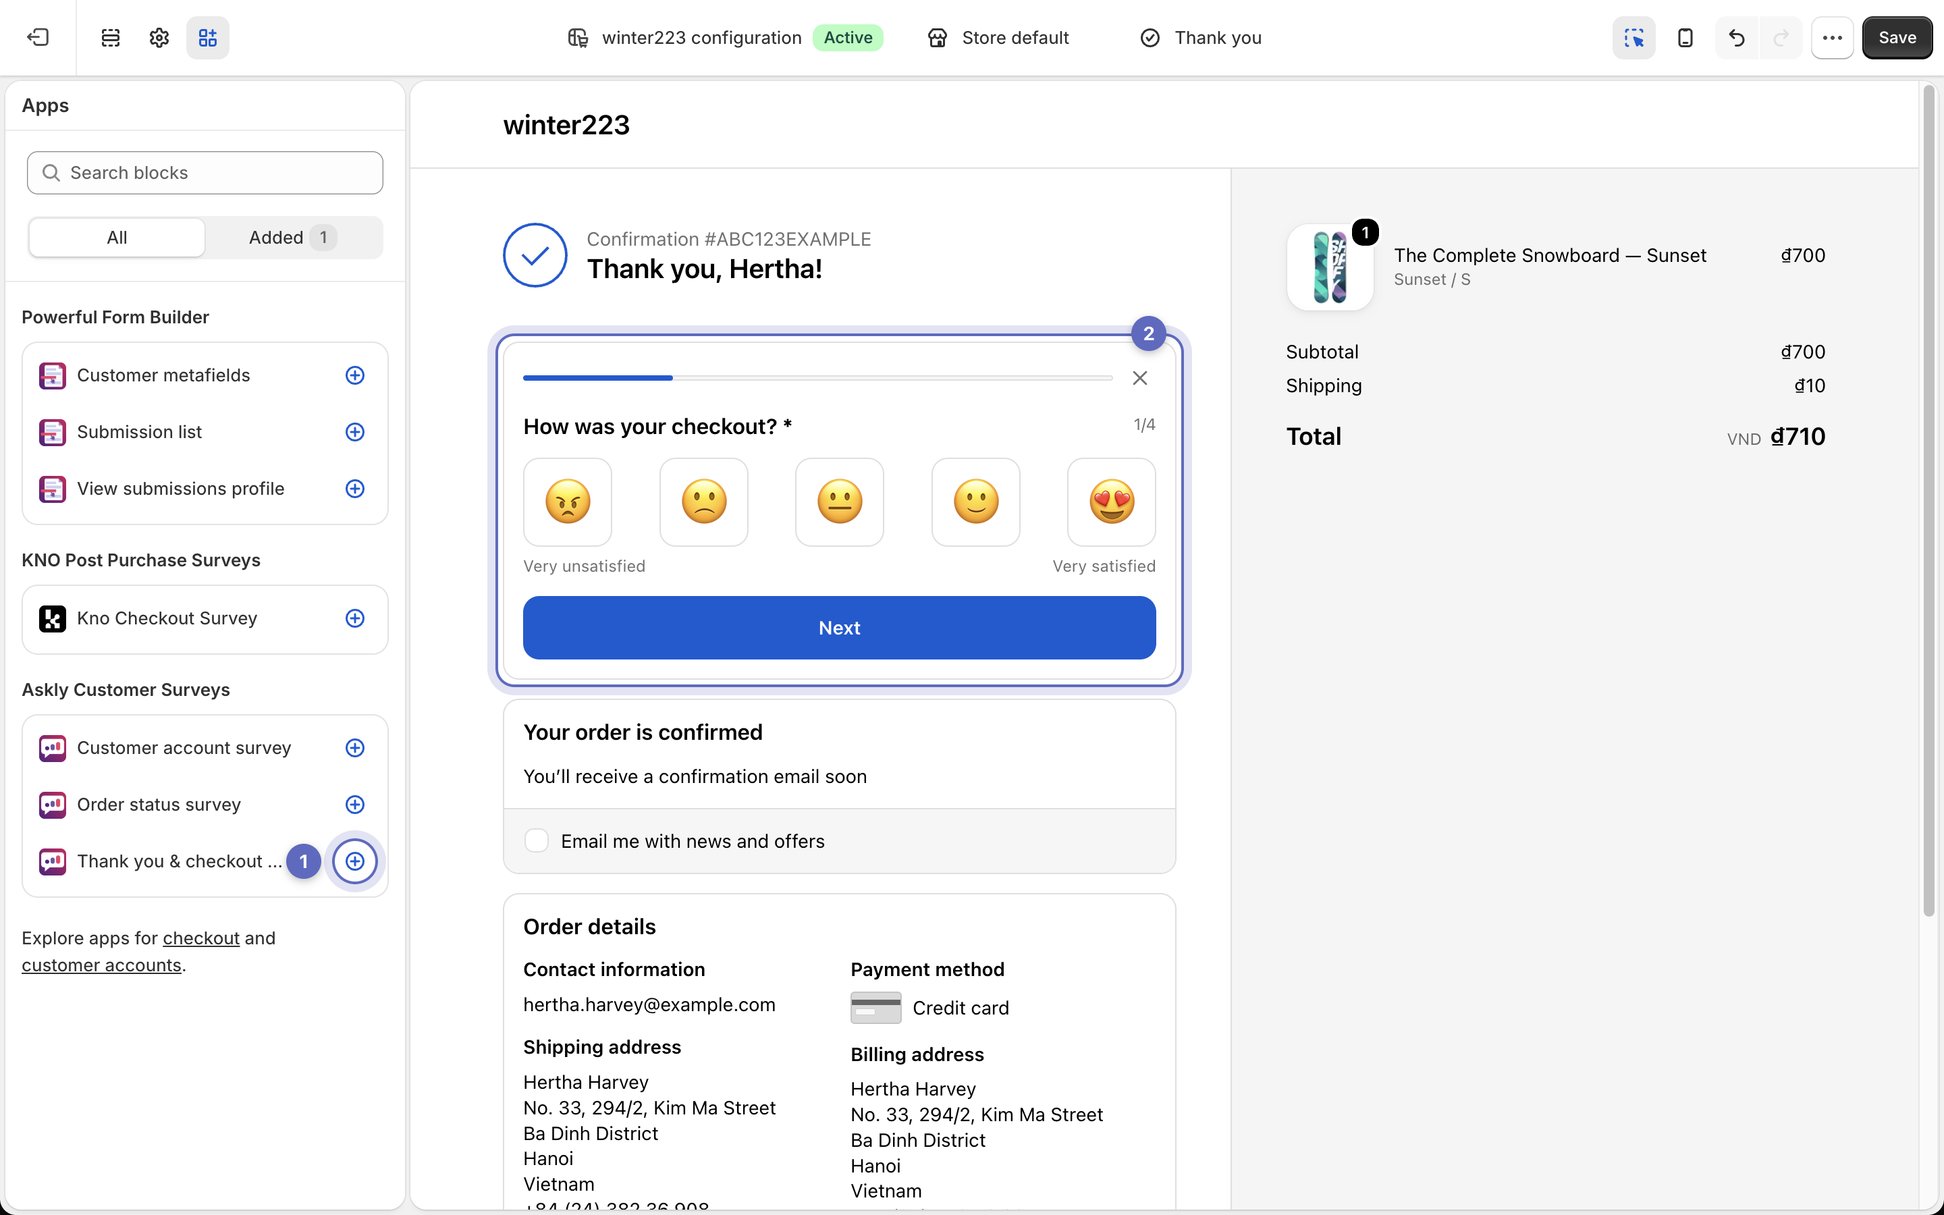
Task: Add the Submission list block
Action: click(355, 432)
